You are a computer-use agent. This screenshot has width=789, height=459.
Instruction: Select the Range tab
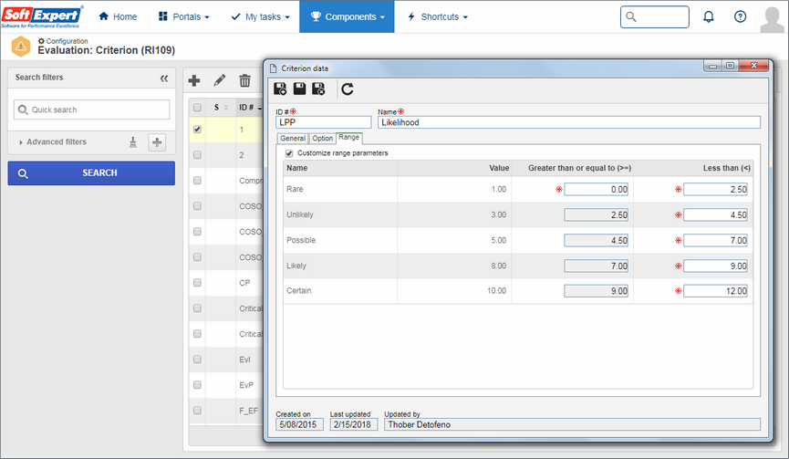(348, 138)
